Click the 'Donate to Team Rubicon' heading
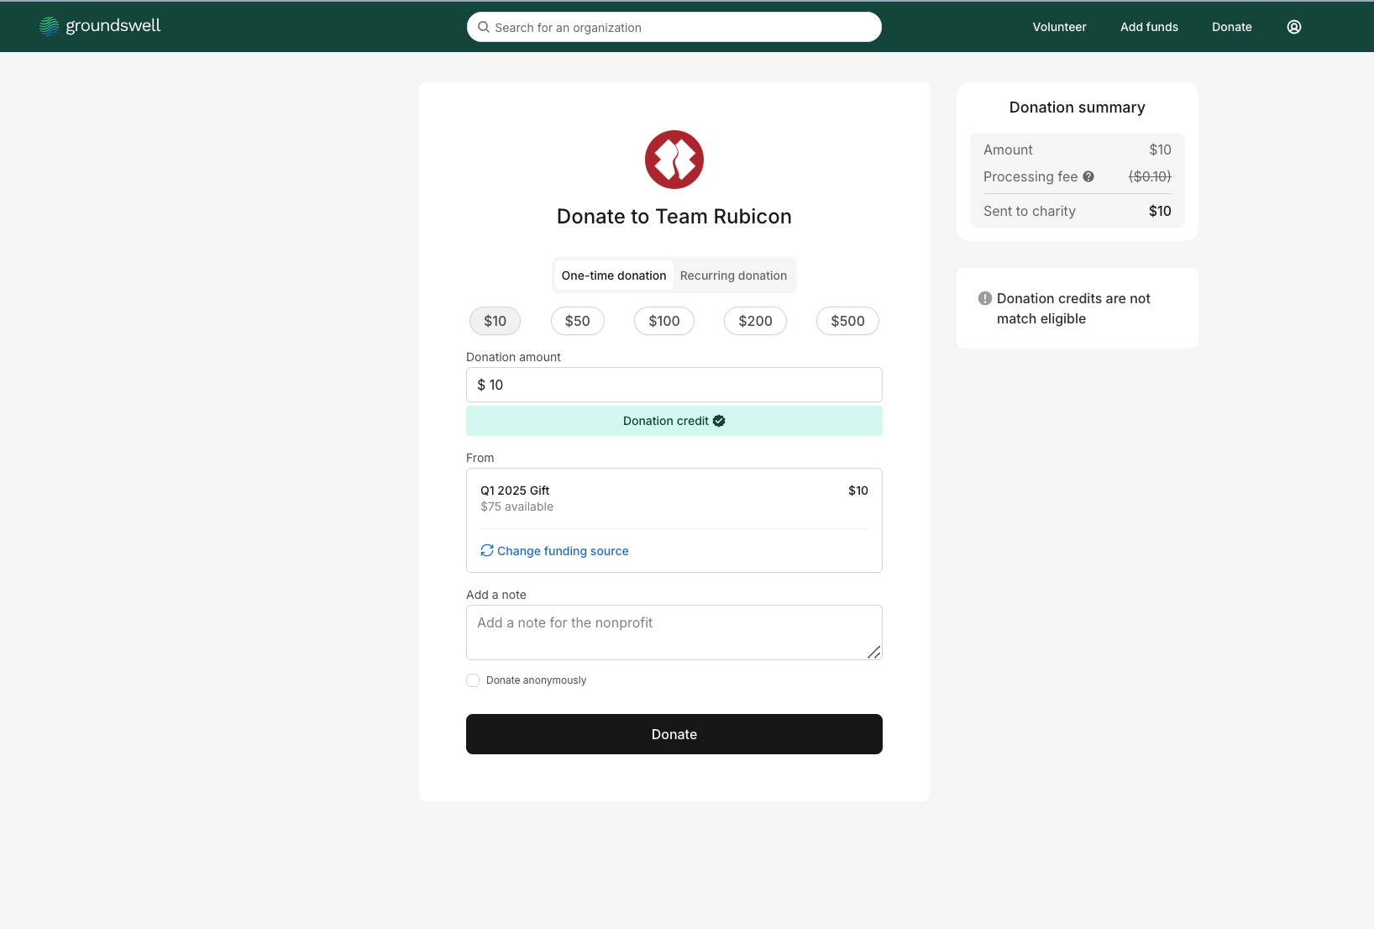Screen dimensions: 1374x929 [x=674, y=217]
